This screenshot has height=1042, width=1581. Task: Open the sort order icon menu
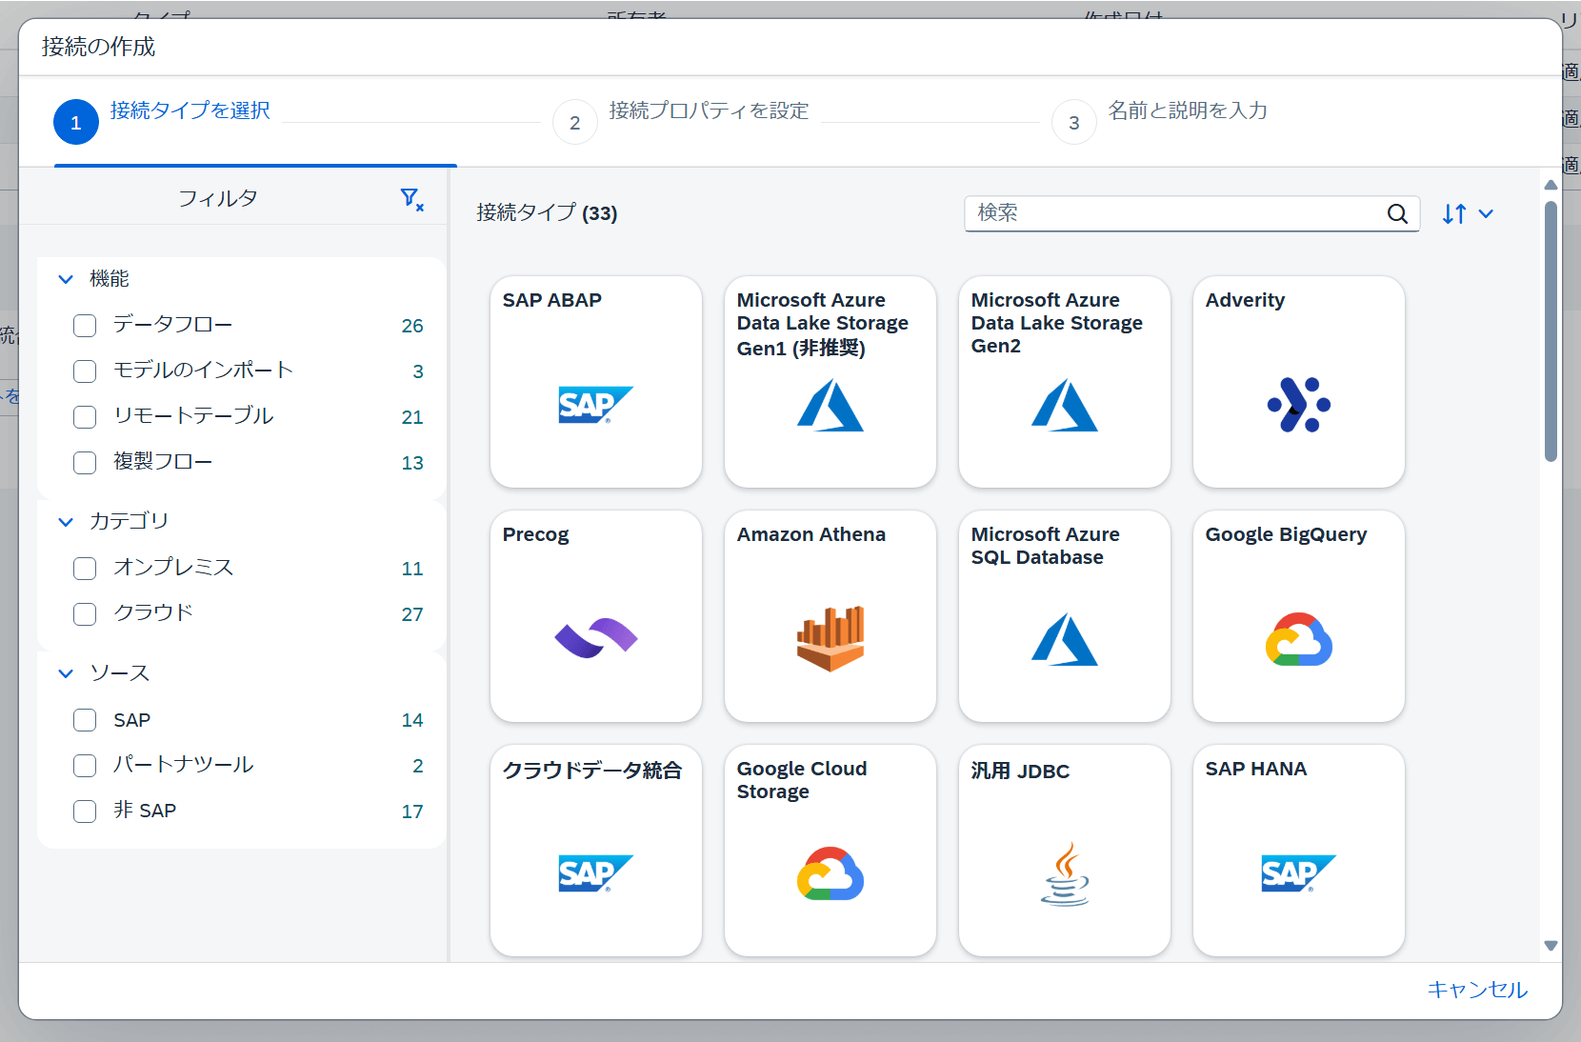pyautogui.click(x=1468, y=214)
